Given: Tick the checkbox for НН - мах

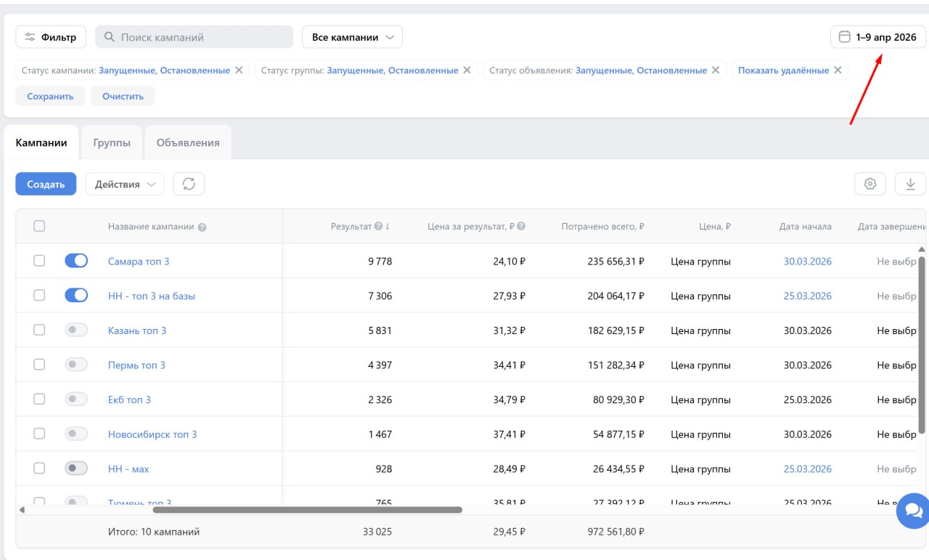Looking at the screenshot, I should click(x=39, y=468).
